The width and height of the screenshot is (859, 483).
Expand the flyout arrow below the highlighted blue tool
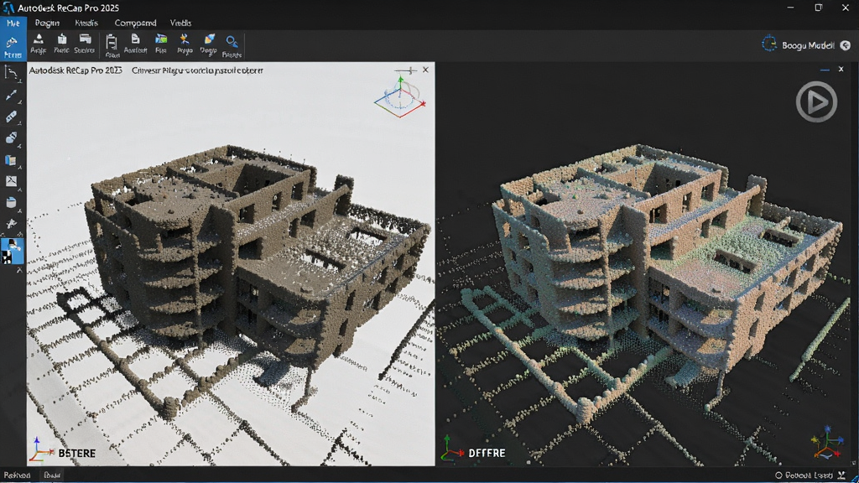tap(20, 270)
